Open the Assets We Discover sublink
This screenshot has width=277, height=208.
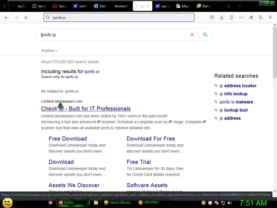[x=74, y=185]
